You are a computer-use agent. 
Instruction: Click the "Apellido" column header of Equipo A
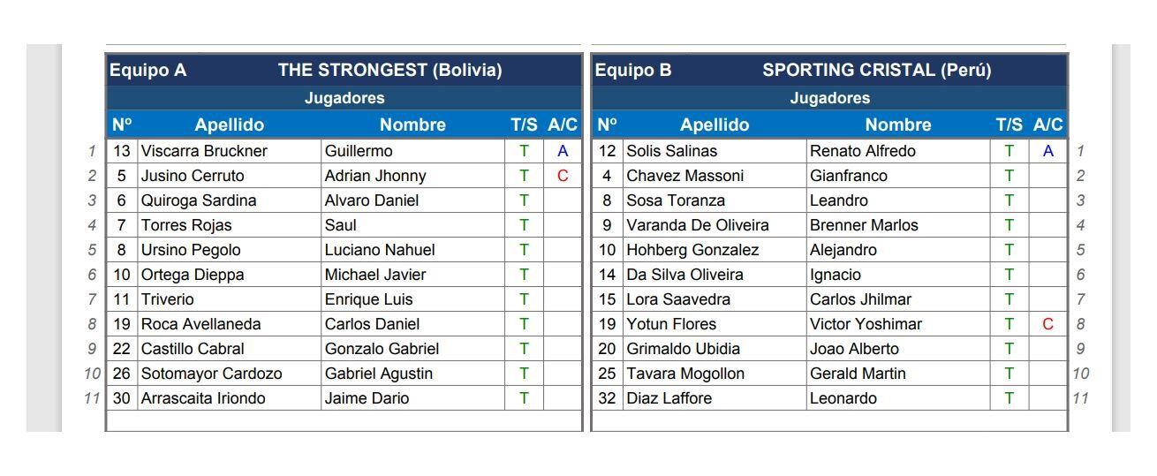tap(229, 125)
